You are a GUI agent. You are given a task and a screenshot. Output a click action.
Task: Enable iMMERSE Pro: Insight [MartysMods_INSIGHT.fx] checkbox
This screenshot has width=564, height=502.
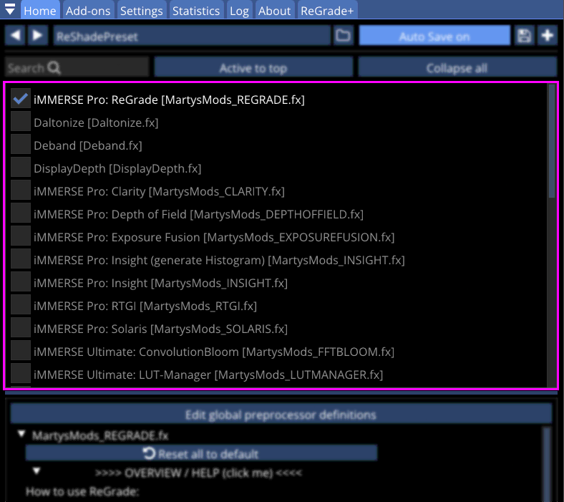pyautogui.click(x=21, y=282)
